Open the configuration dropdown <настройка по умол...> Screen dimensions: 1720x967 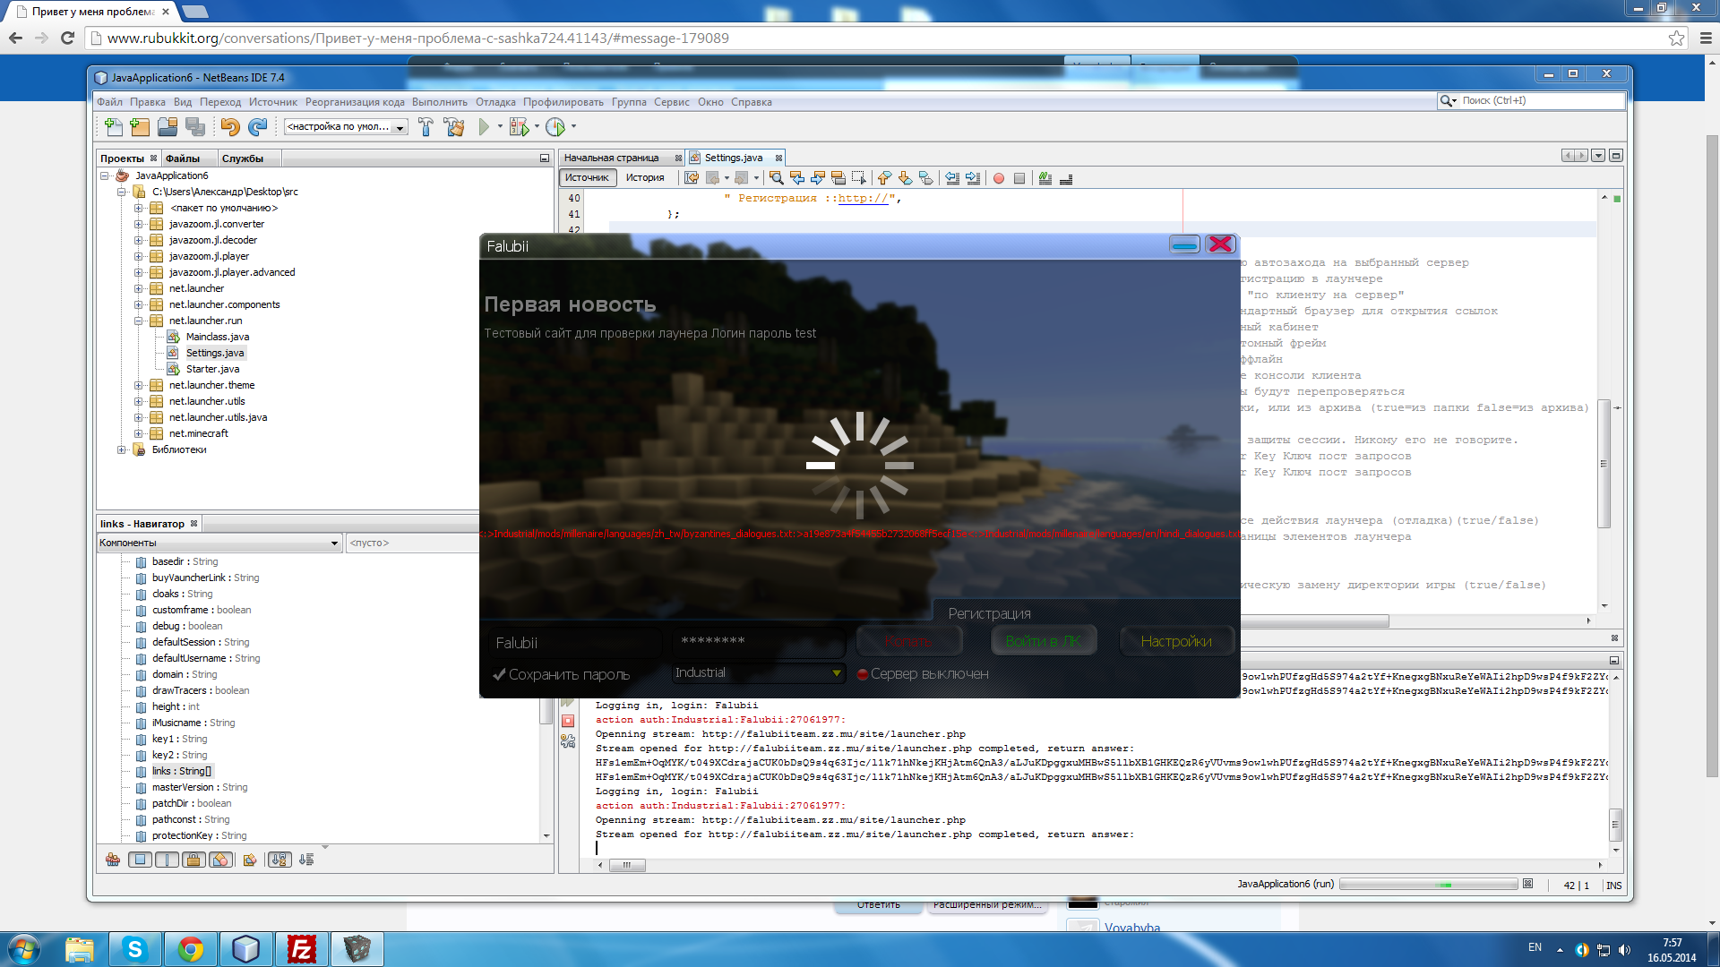tap(346, 127)
